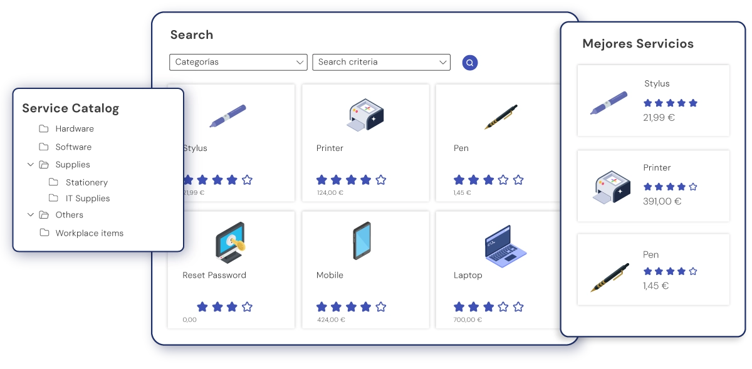Select Stationery in the Service Catalog tree

click(x=86, y=182)
